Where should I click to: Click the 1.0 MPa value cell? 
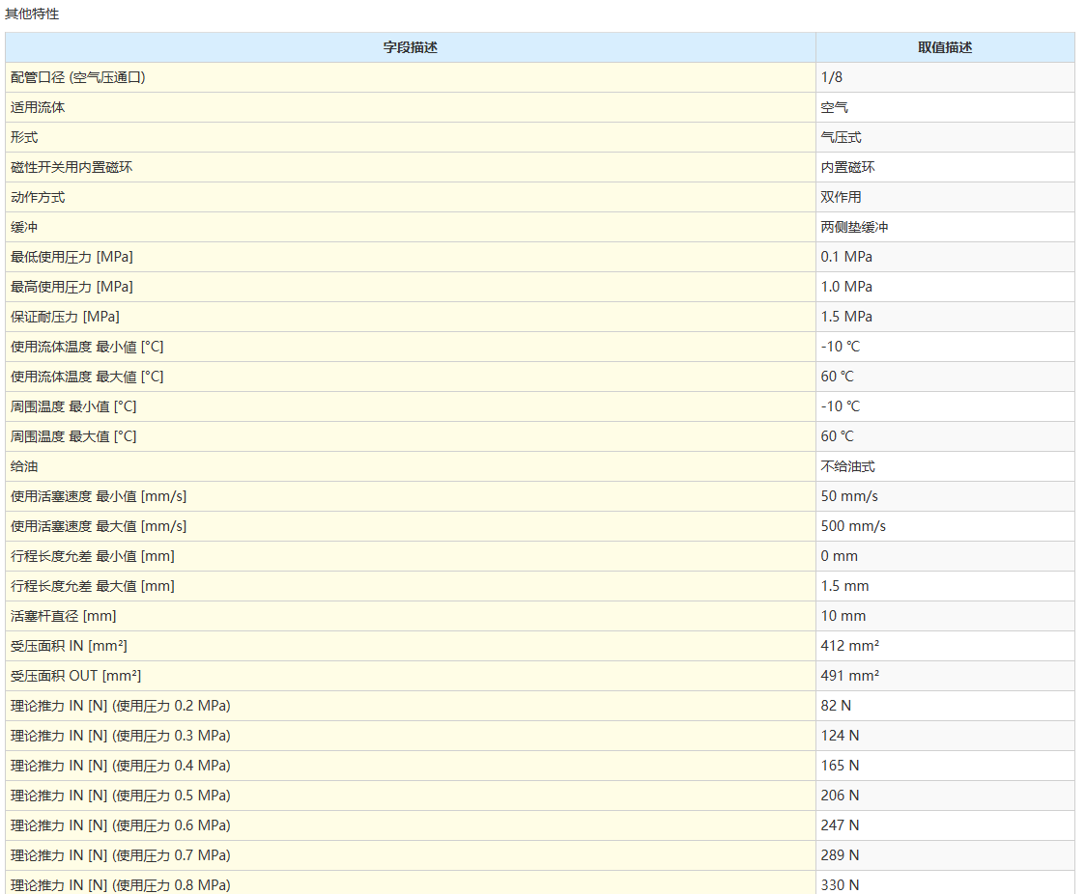[x=846, y=287]
